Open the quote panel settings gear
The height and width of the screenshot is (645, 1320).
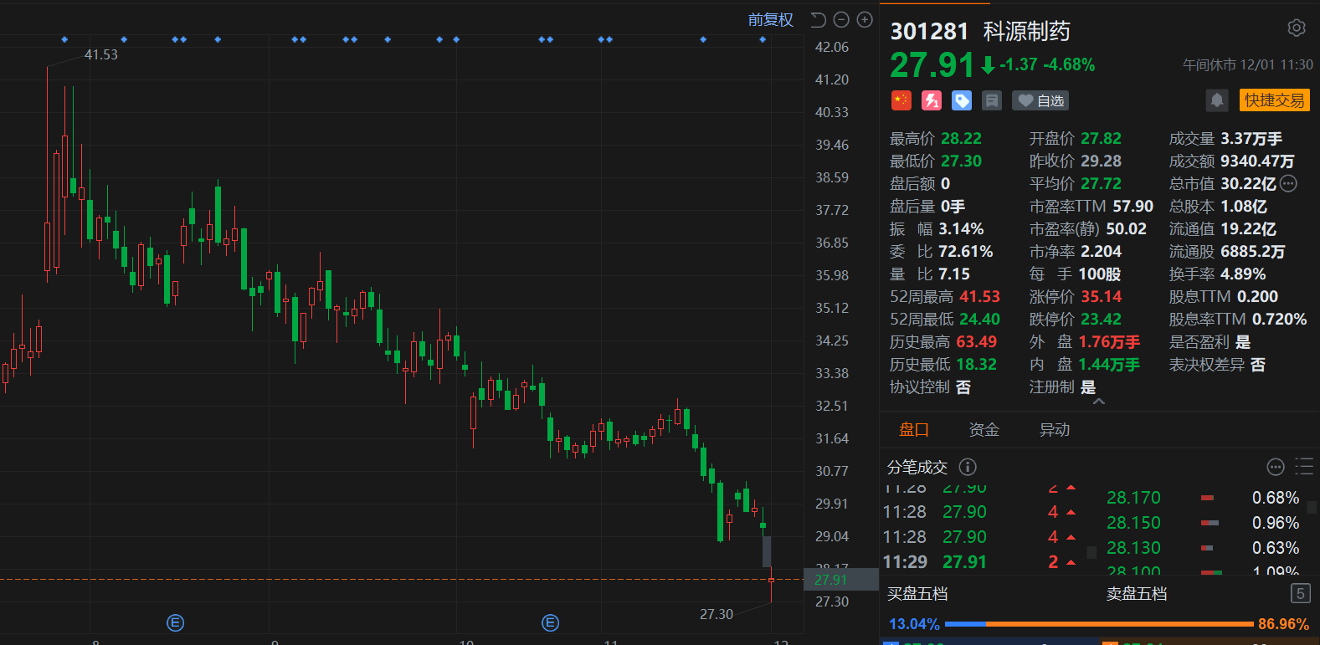click(1296, 28)
